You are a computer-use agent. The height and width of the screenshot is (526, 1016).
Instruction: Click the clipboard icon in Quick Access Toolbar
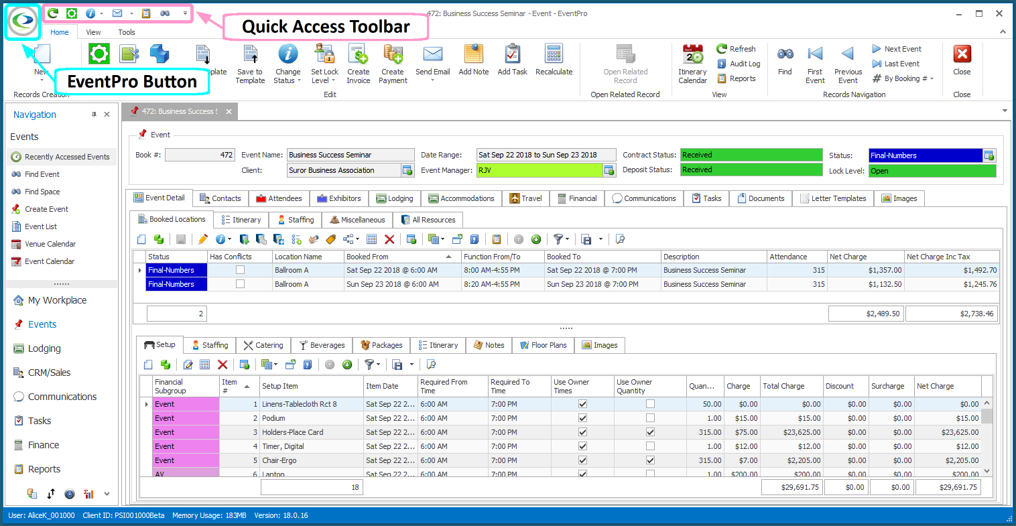pyautogui.click(x=146, y=13)
